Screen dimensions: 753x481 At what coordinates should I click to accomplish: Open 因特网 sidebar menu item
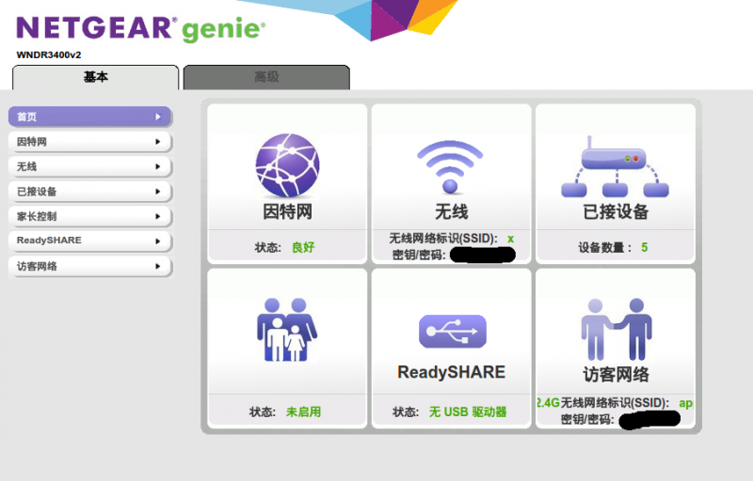click(89, 142)
